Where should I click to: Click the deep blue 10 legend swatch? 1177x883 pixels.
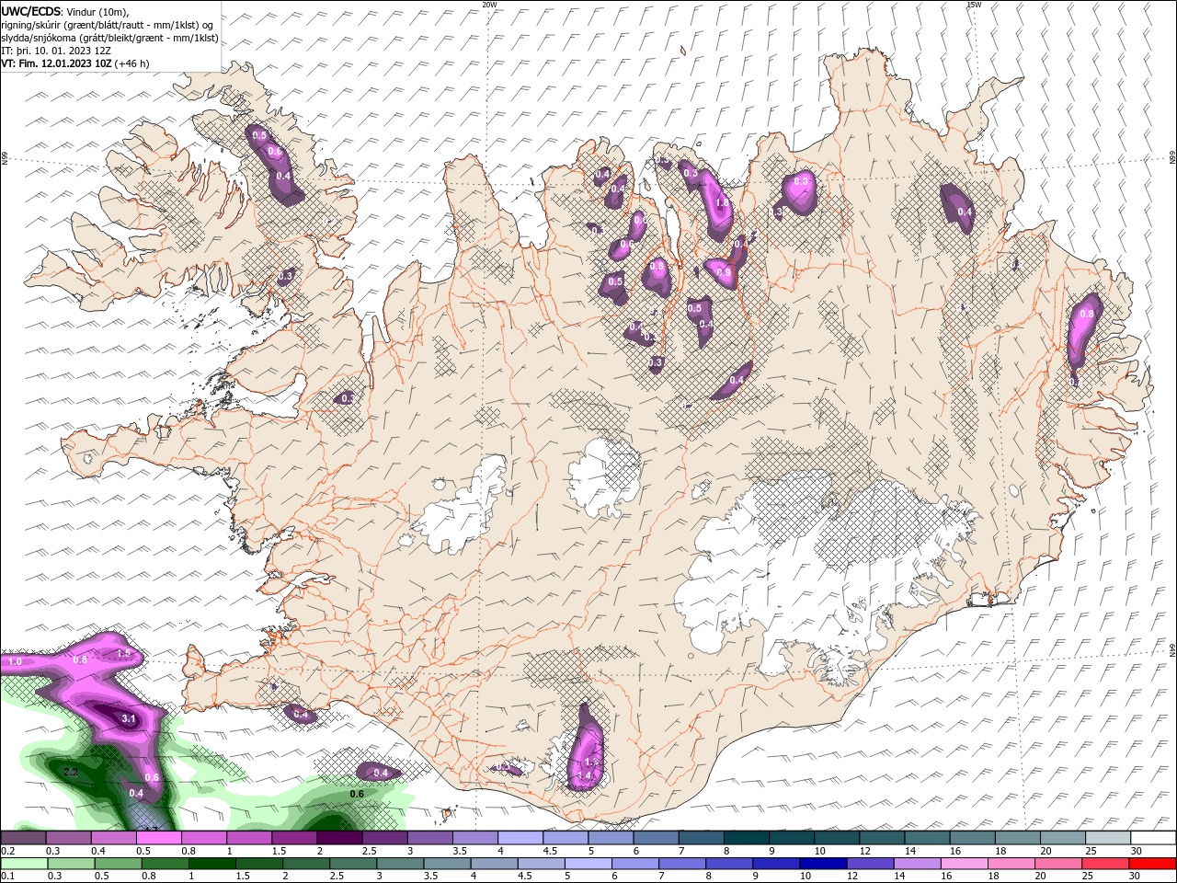[x=823, y=864]
